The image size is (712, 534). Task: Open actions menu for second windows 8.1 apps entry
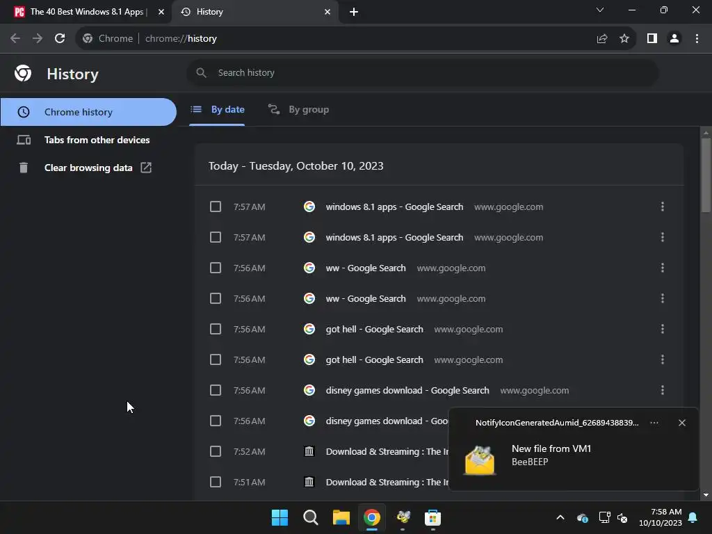tap(663, 237)
